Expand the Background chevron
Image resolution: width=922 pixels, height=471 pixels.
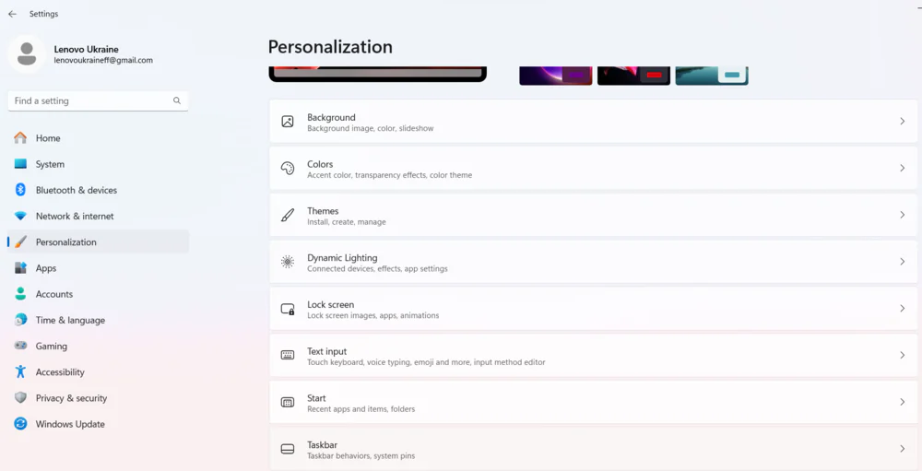click(902, 121)
